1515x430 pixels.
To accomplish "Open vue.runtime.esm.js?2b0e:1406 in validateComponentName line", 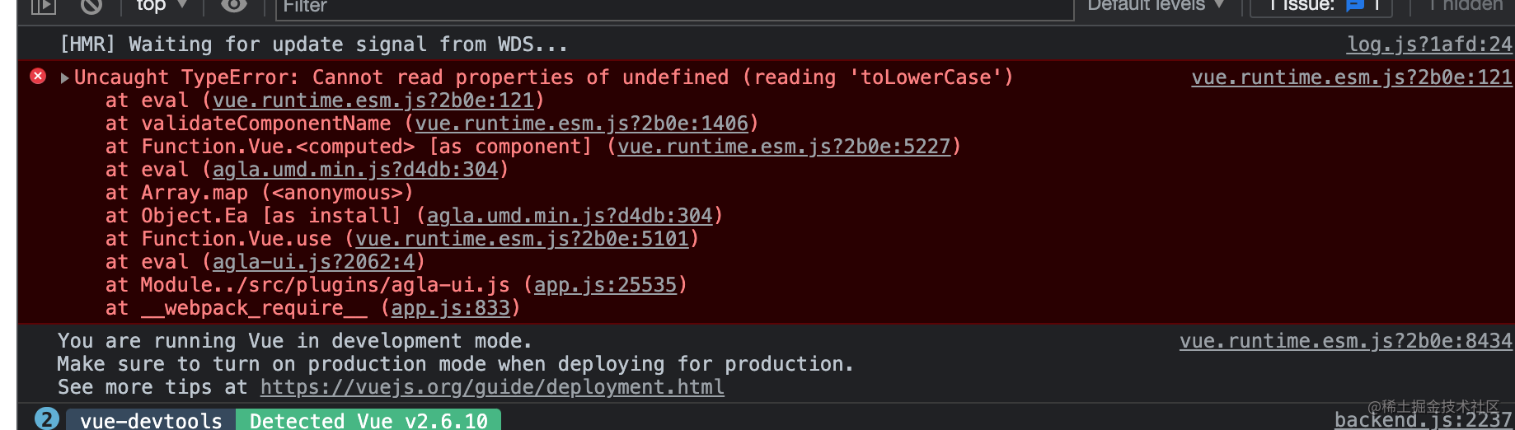I will pos(581,124).
